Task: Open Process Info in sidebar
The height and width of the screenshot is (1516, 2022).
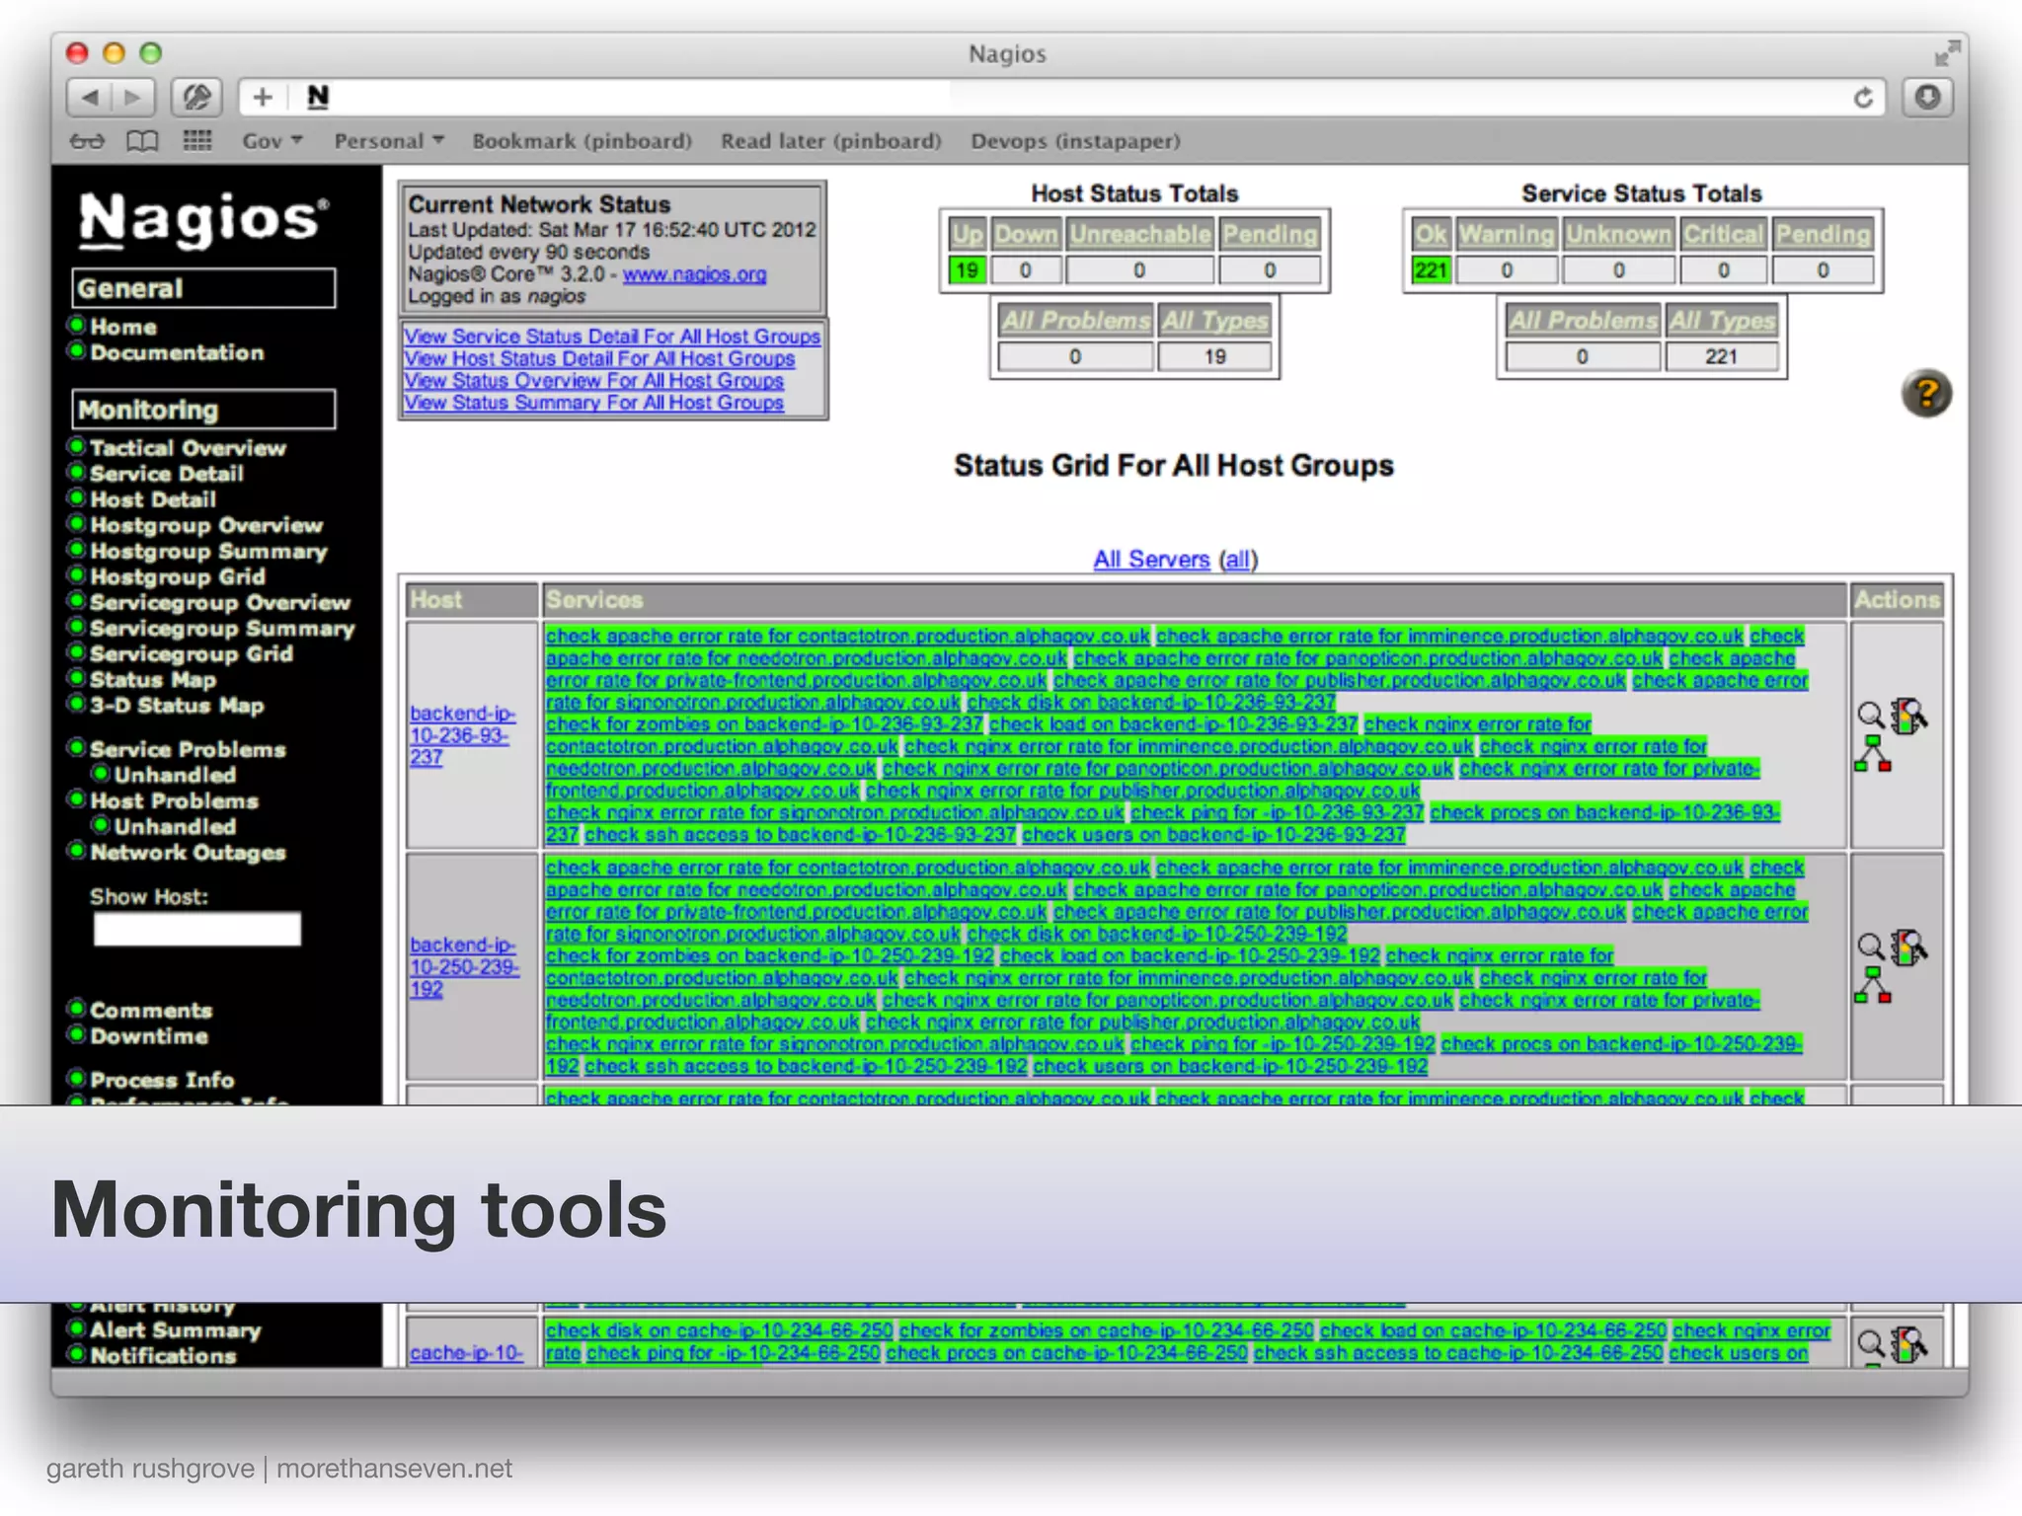Action: coord(162,1080)
